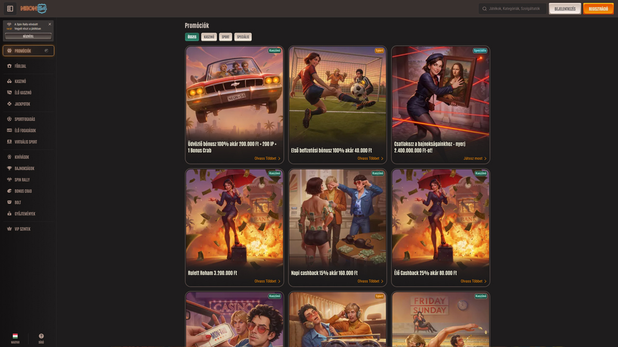Dismiss the Spin Rally notification
The width and height of the screenshot is (618, 347).
(x=49, y=24)
